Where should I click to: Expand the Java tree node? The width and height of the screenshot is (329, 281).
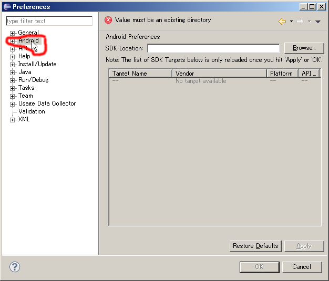[x=12, y=72]
